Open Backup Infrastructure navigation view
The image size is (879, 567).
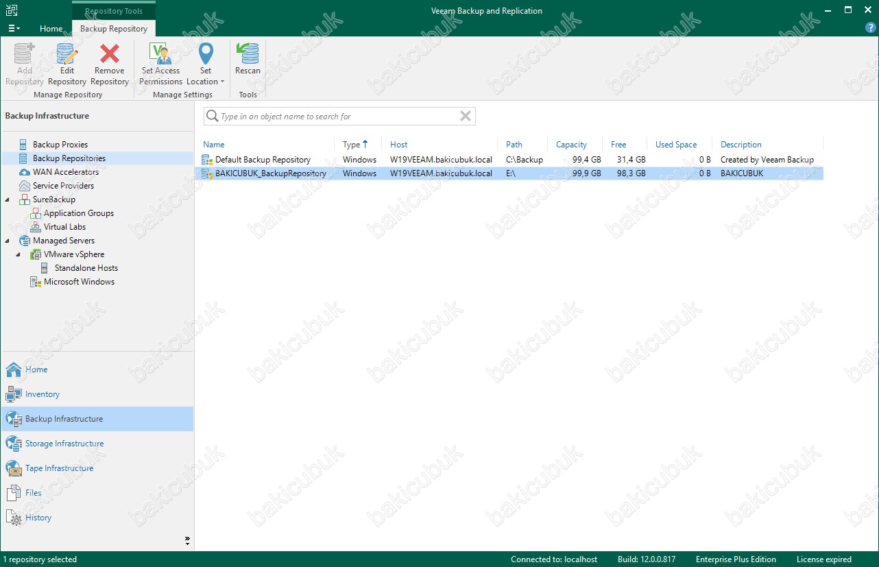tap(97, 419)
